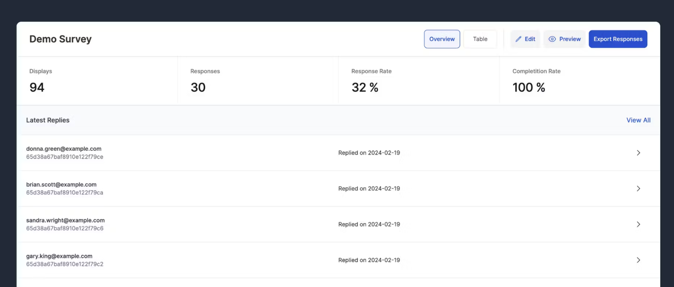
Task: Click reply date in sandra.wright row
Action: coord(369,224)
